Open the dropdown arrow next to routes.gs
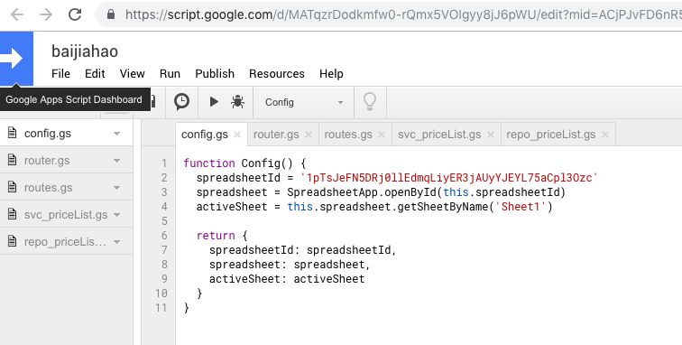682x345 pixels. 116,188
